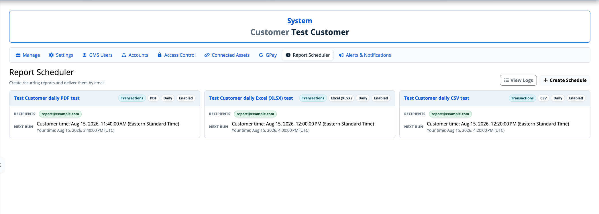Click the Access Control lock icon

160,55
